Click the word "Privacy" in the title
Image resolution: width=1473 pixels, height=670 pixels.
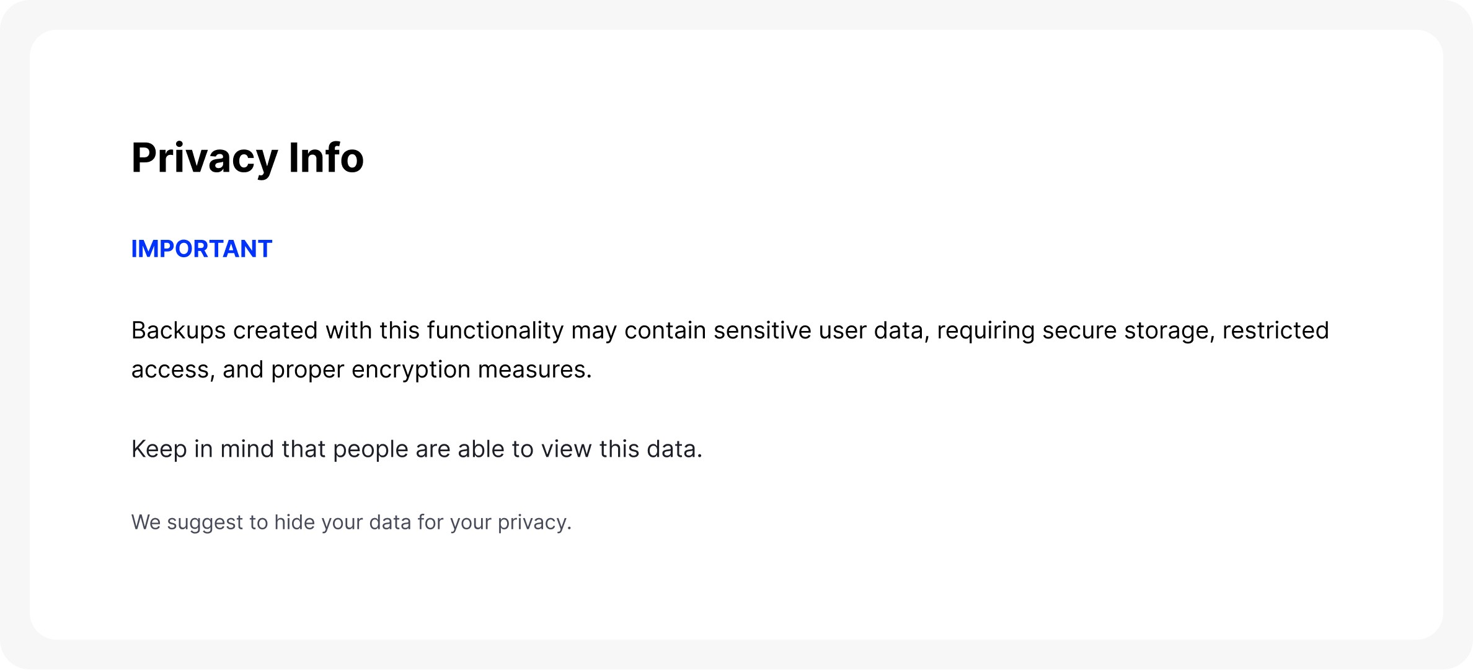pos(204,158)
